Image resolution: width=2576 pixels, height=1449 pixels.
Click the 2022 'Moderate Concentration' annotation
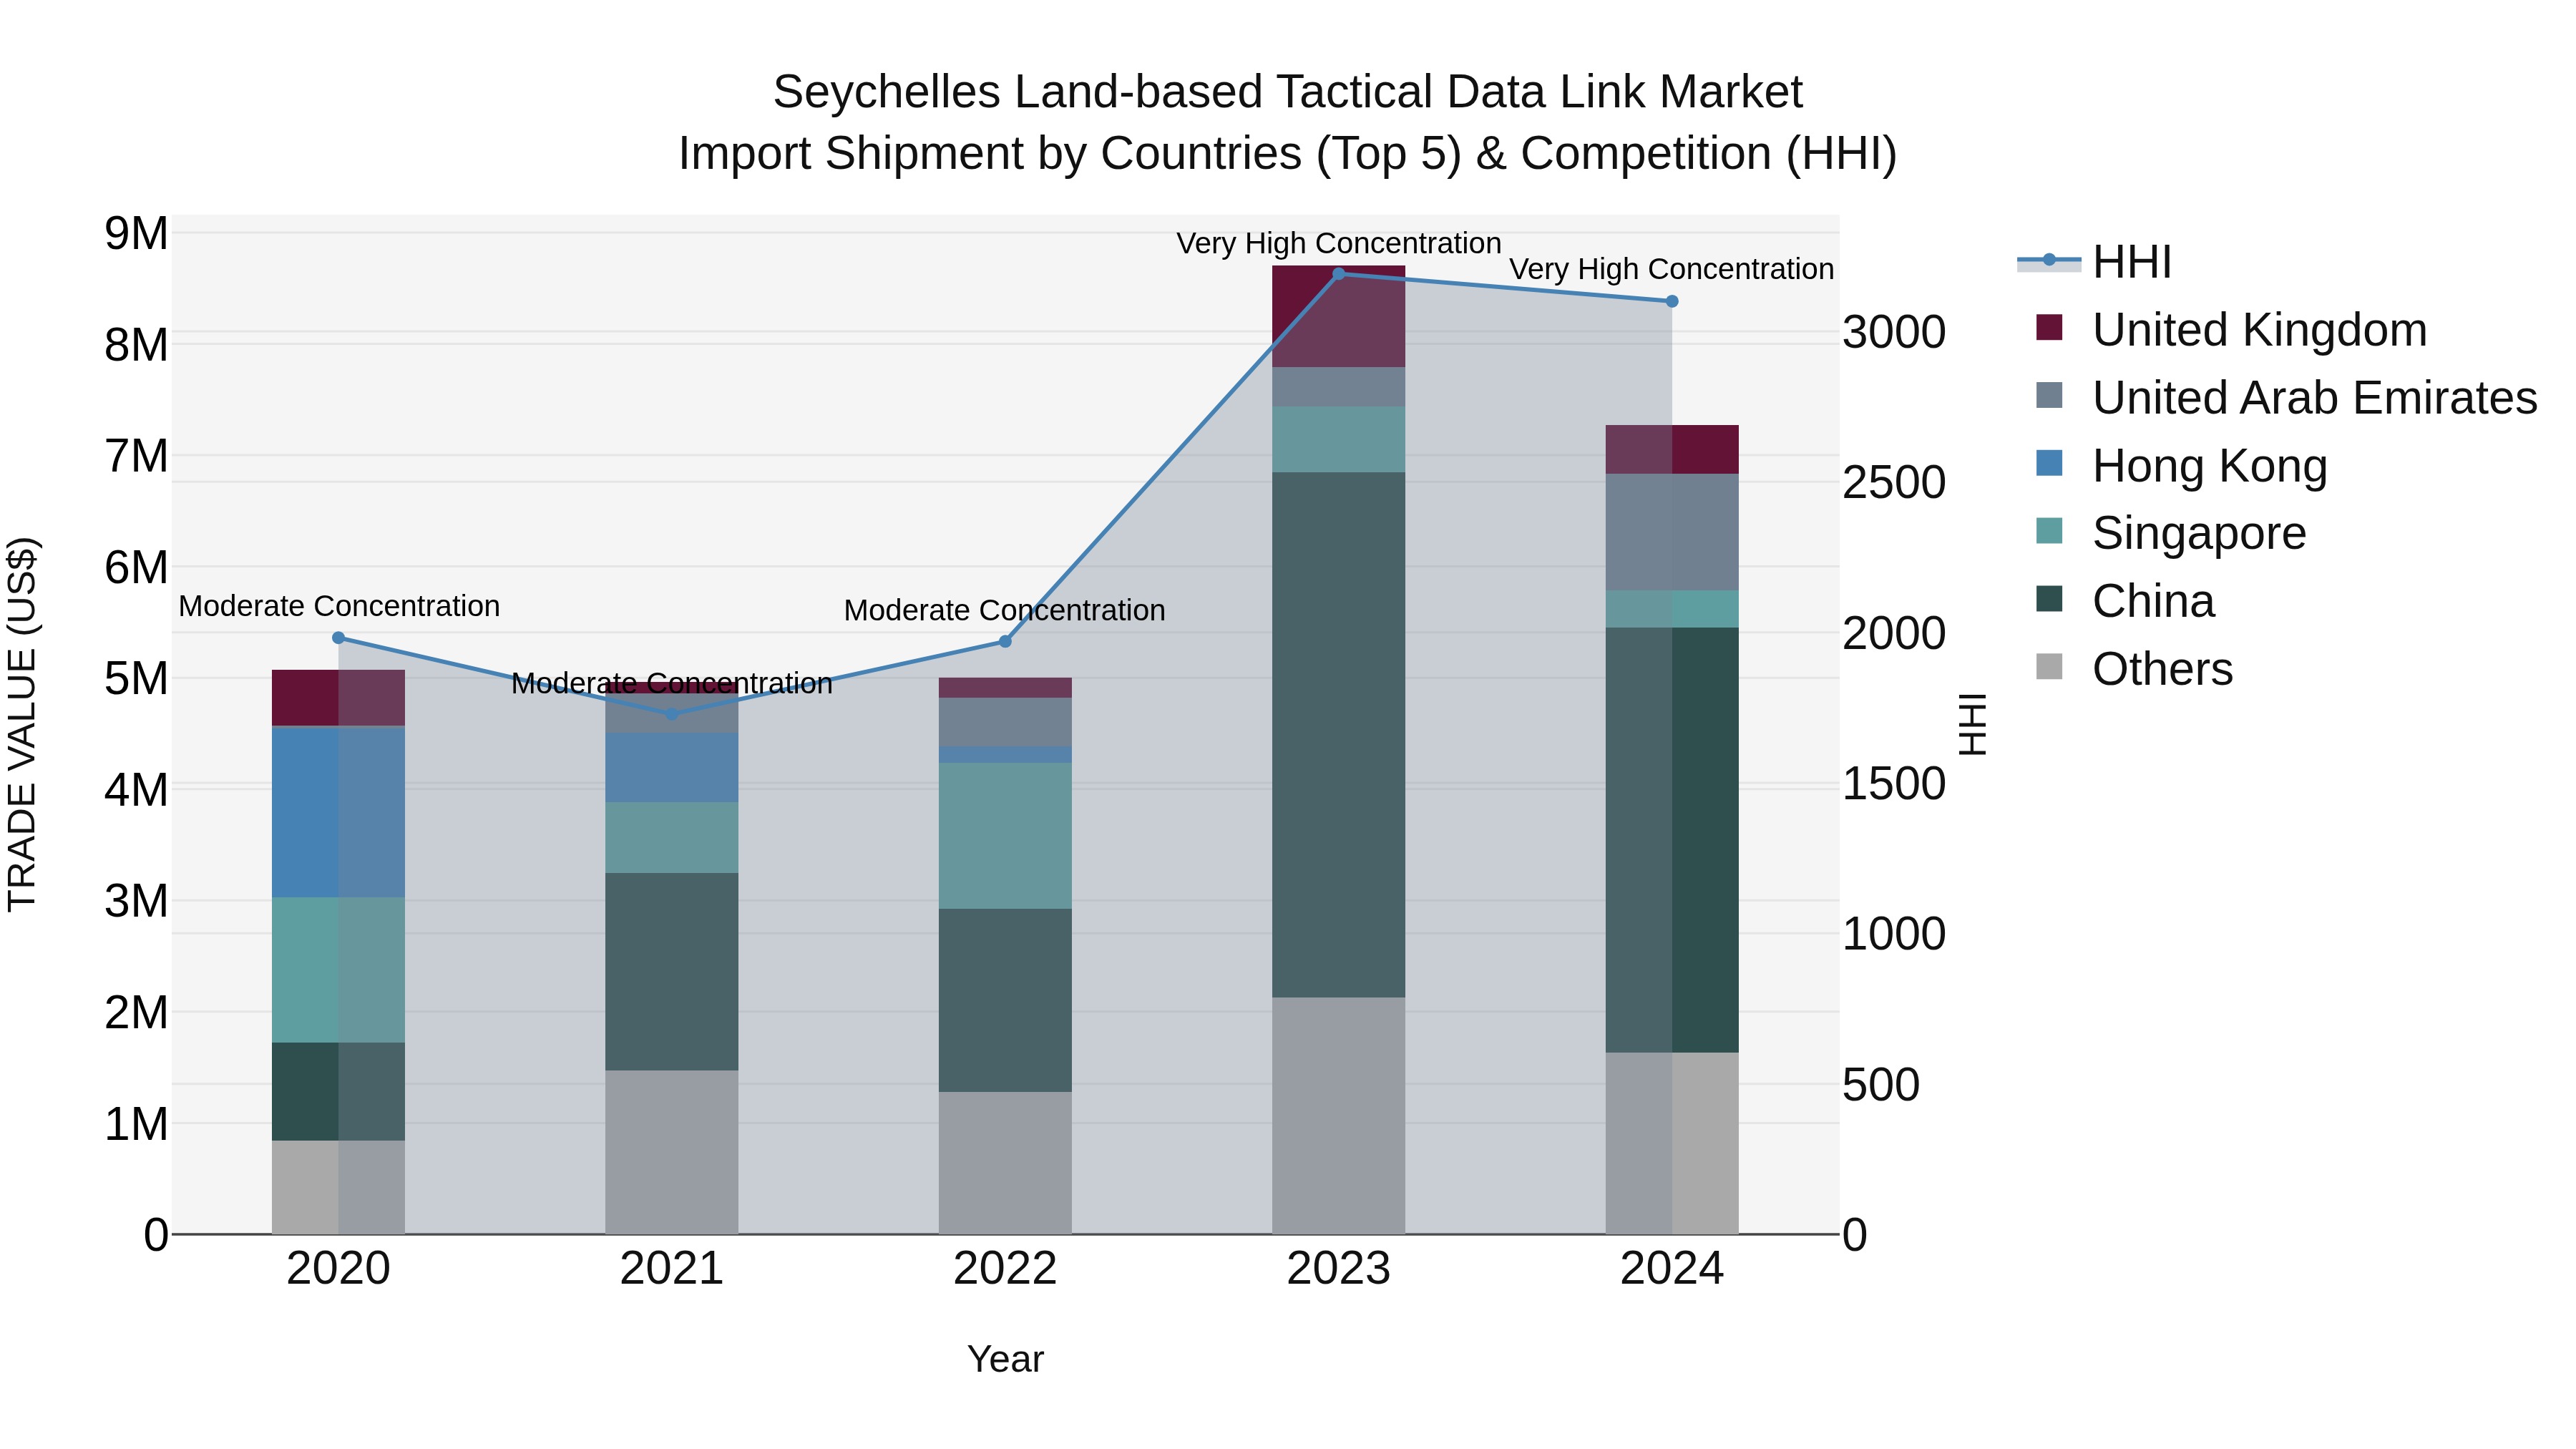click(x=1005, y=610)
